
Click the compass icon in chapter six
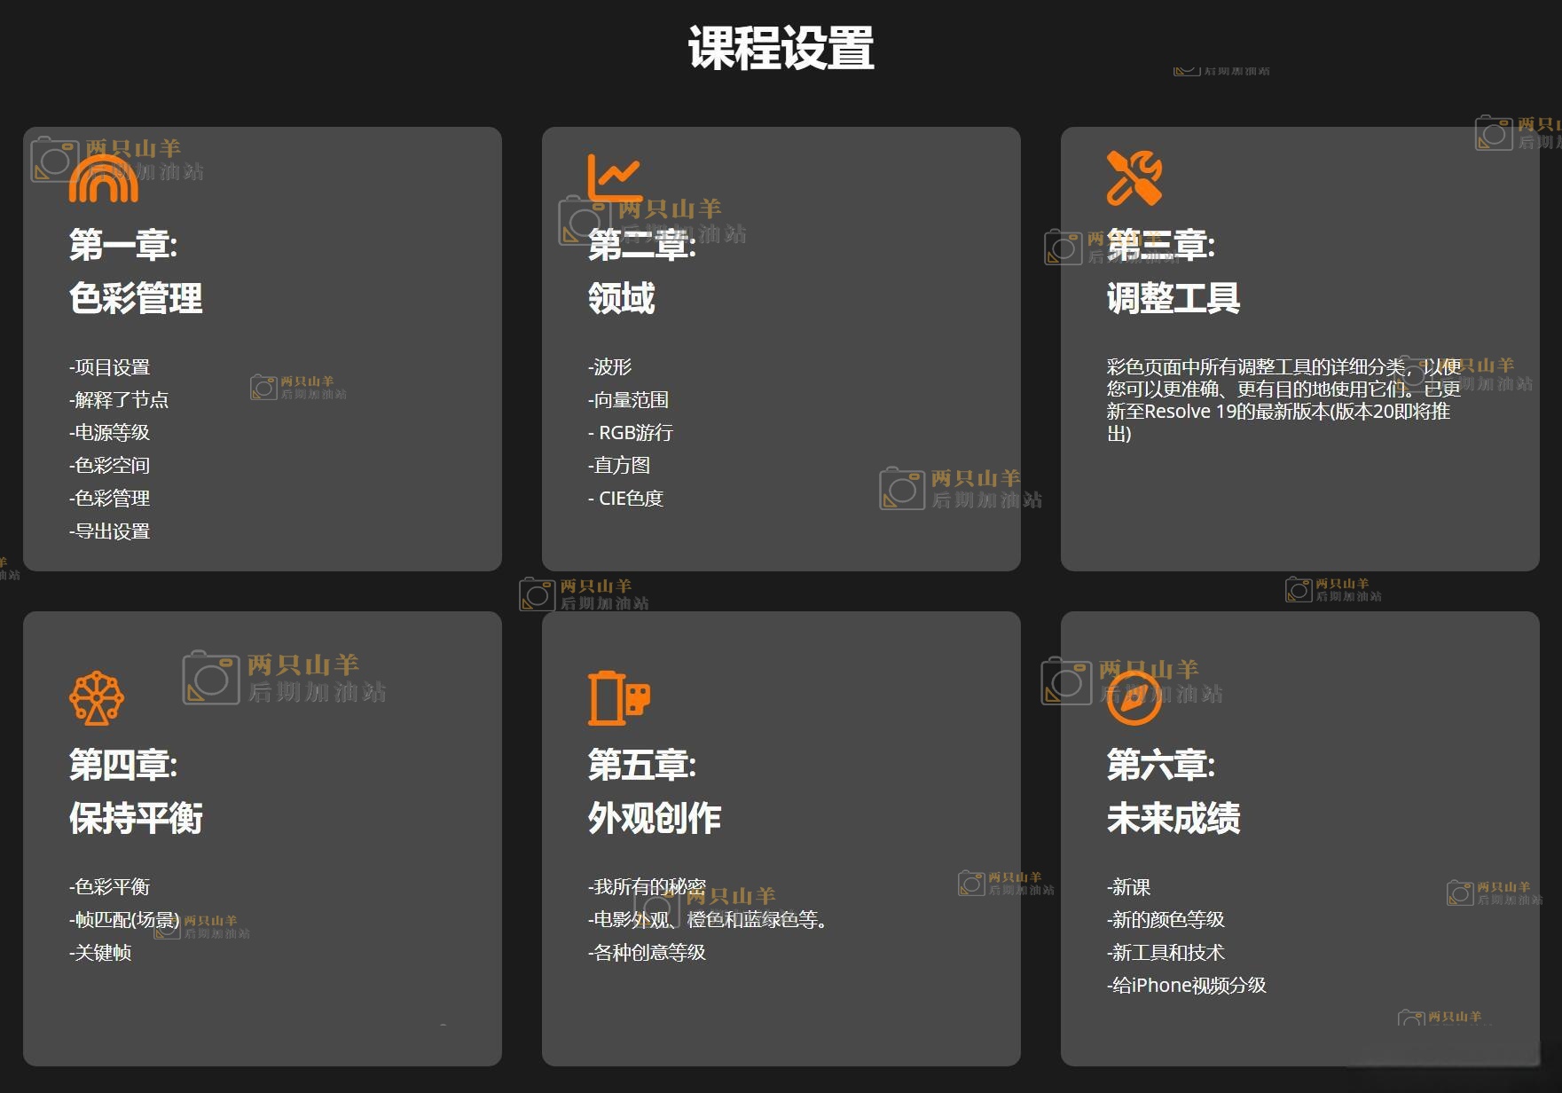[1134, 698]
